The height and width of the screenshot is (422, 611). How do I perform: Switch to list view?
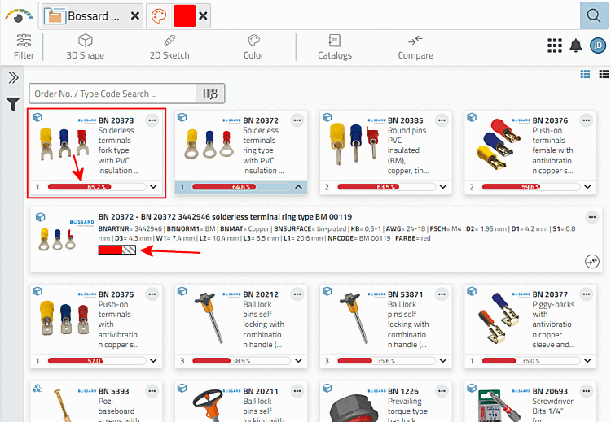tap(604, 74)
